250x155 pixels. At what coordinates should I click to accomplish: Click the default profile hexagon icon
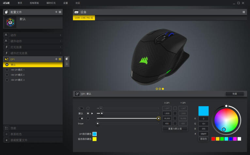[x=10, y=22]
